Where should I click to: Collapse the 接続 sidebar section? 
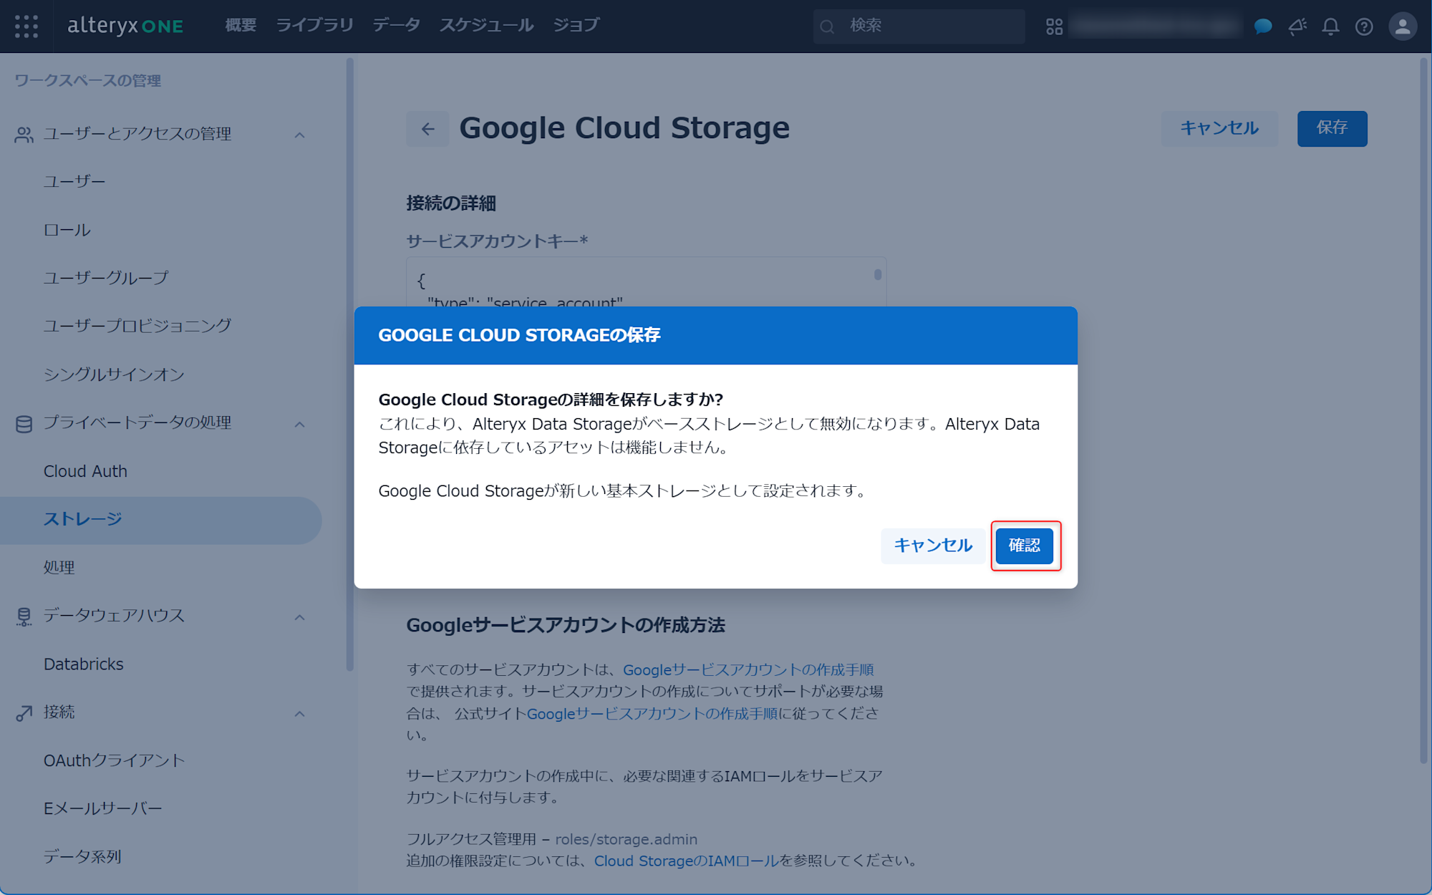point(300,713)
